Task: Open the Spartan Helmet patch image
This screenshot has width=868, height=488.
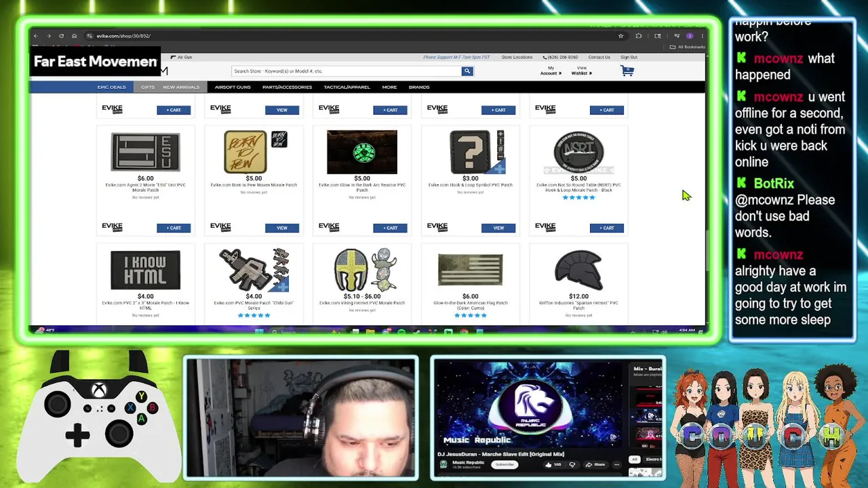Action: [578, 270]
